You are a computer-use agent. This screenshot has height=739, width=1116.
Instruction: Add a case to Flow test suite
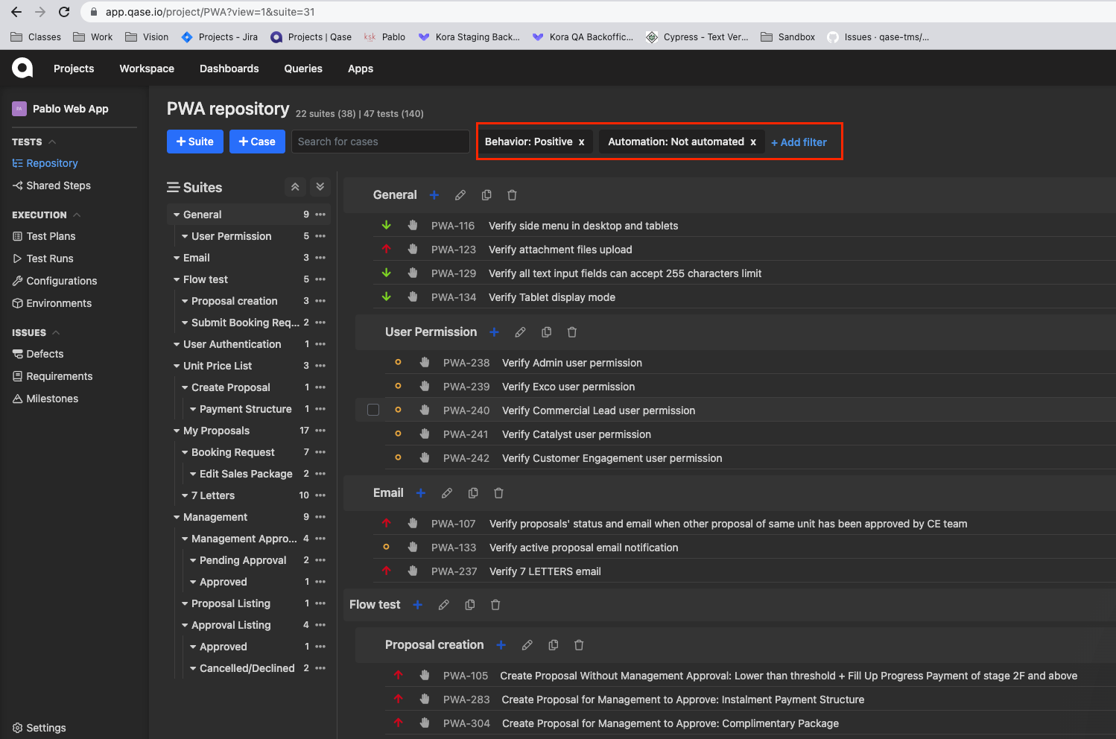(418, 605)
